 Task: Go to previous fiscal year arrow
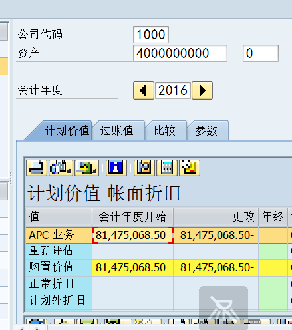pos(144,90)
